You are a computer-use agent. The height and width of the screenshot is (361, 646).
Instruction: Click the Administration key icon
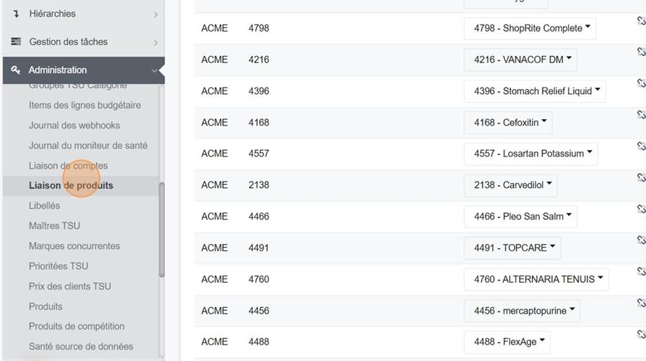coord(16,70)
